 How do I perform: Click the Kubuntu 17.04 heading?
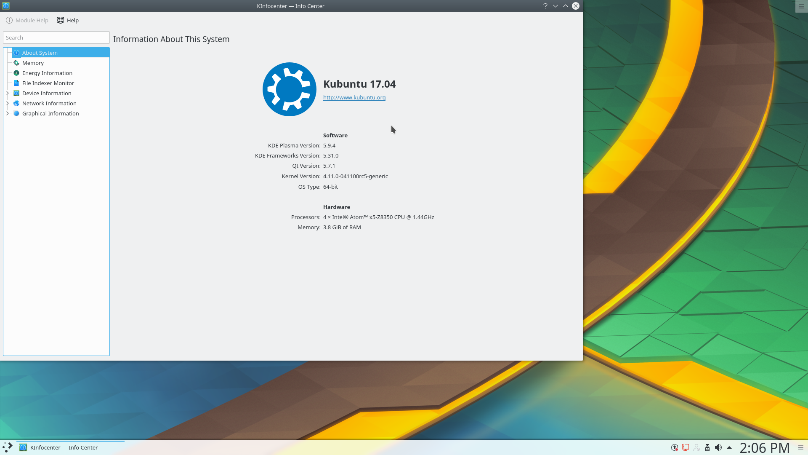(x=359, y=84)
